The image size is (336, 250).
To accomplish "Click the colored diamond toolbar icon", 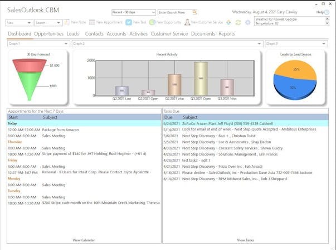I will click(x=228, y=22).
